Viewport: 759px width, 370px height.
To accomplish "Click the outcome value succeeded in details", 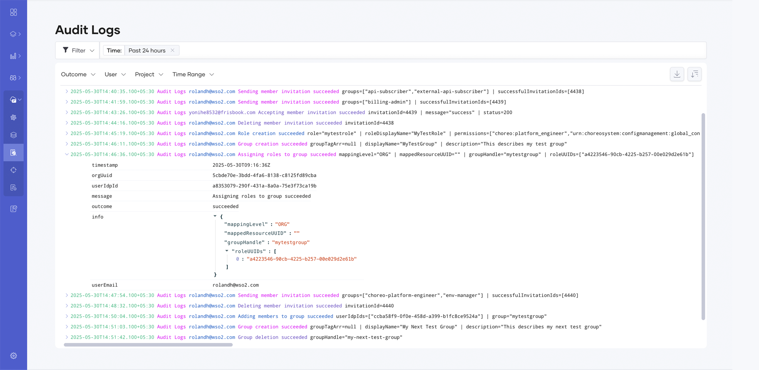I will coord(226,206).
